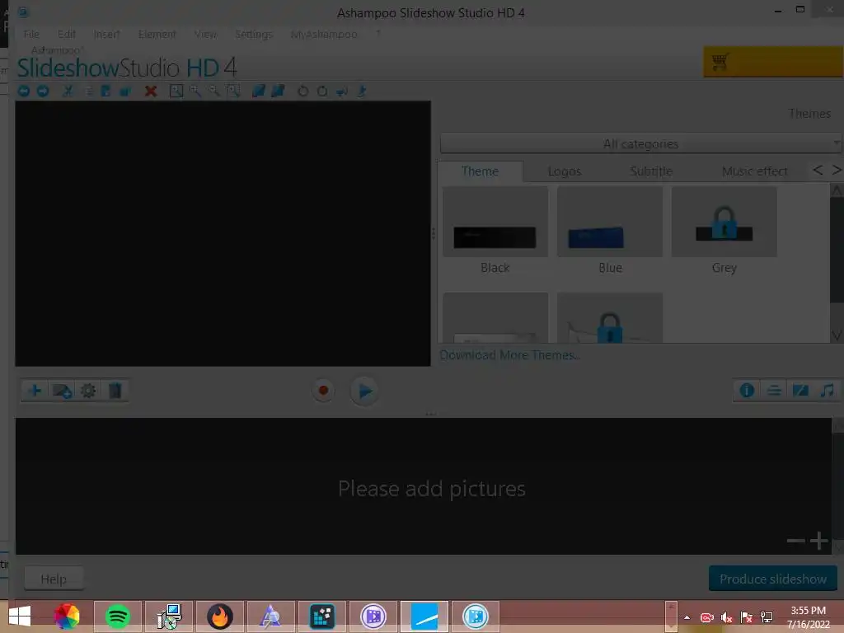
Task: Open slide settings with gear icon
Action: tap(88, 390)
